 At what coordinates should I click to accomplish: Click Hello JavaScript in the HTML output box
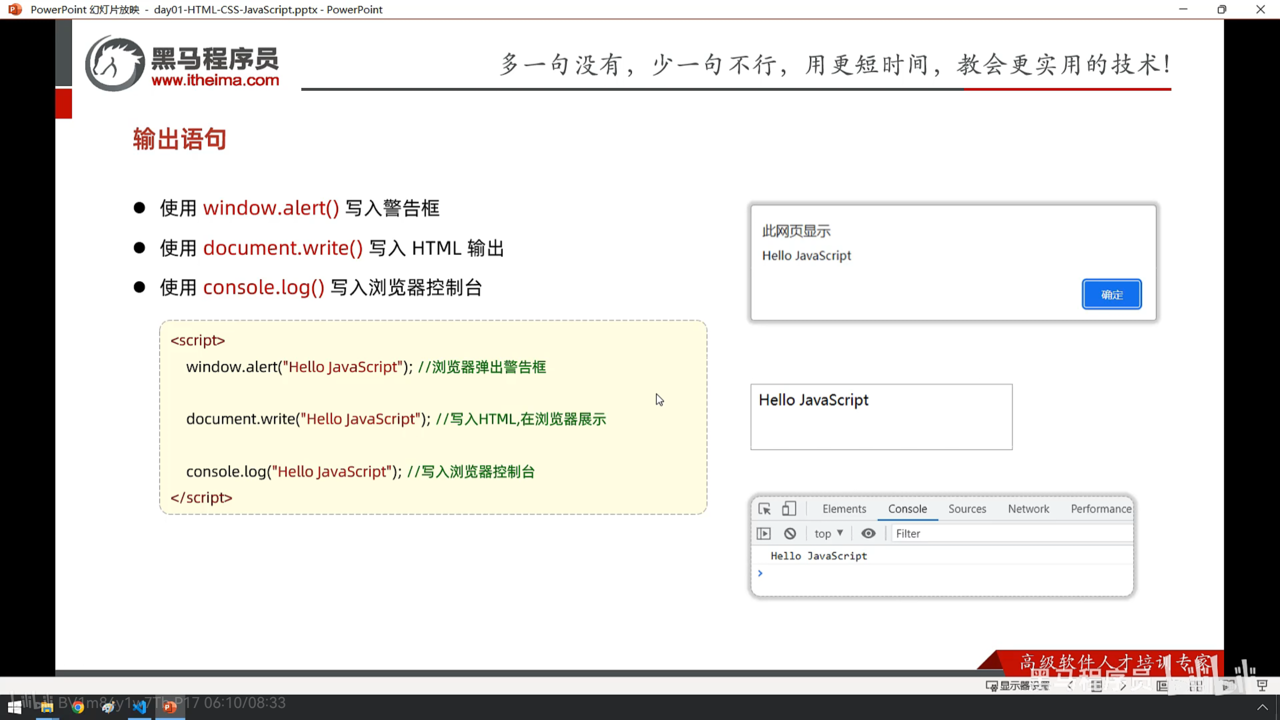click(813, 400)
